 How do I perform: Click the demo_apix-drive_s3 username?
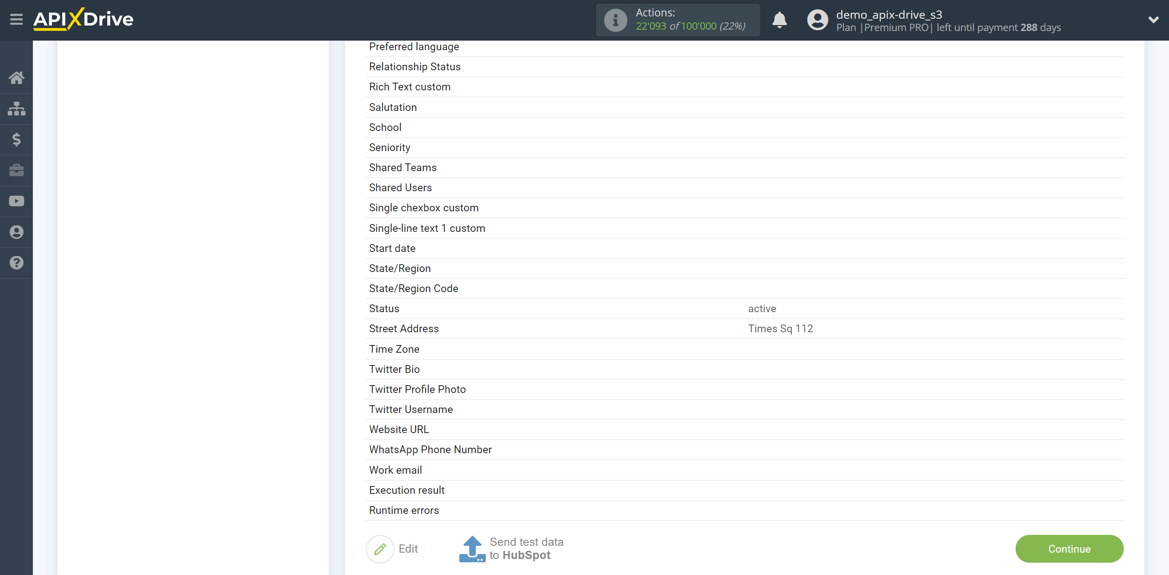coord(889,15)
